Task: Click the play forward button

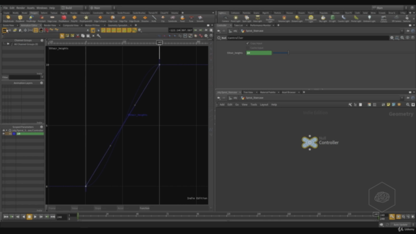Action: point(35,216)
